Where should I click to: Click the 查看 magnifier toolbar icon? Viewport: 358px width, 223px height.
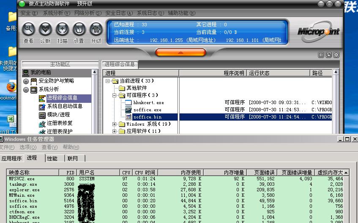pyautogui.click(x=28, y=29)
